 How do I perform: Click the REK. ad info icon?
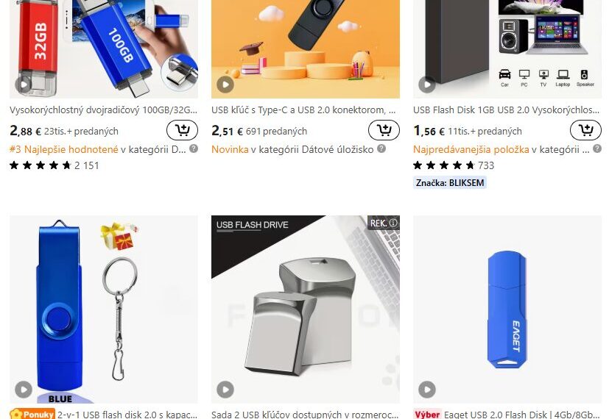[393, 223]
